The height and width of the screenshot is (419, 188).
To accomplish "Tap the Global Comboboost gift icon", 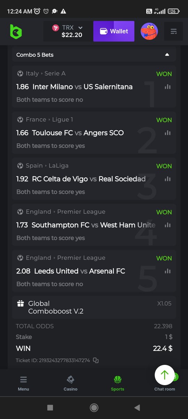I will 21,303.
